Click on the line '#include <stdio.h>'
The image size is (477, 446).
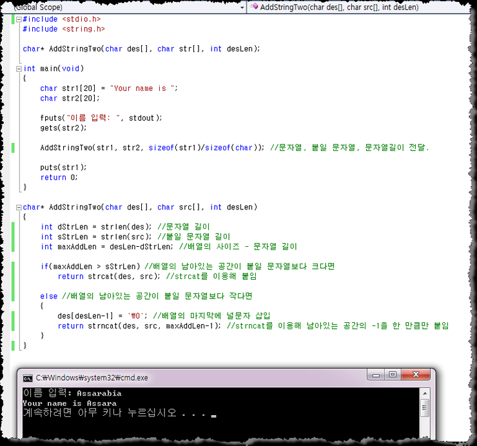pyautogui.click(x=62, y=19)
